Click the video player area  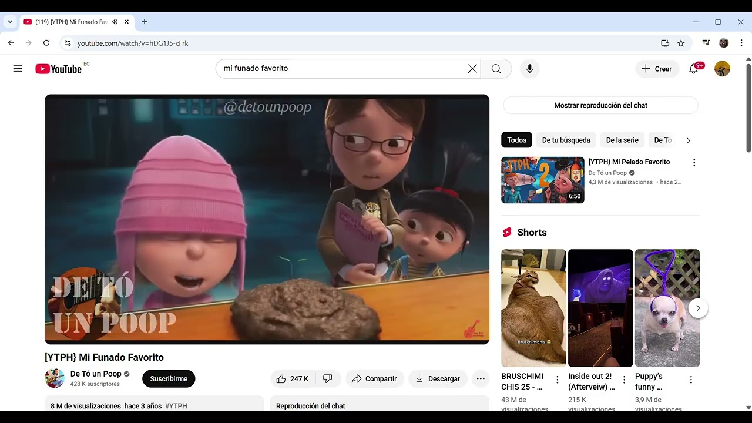pyautogui.click(x=267, y=219)
